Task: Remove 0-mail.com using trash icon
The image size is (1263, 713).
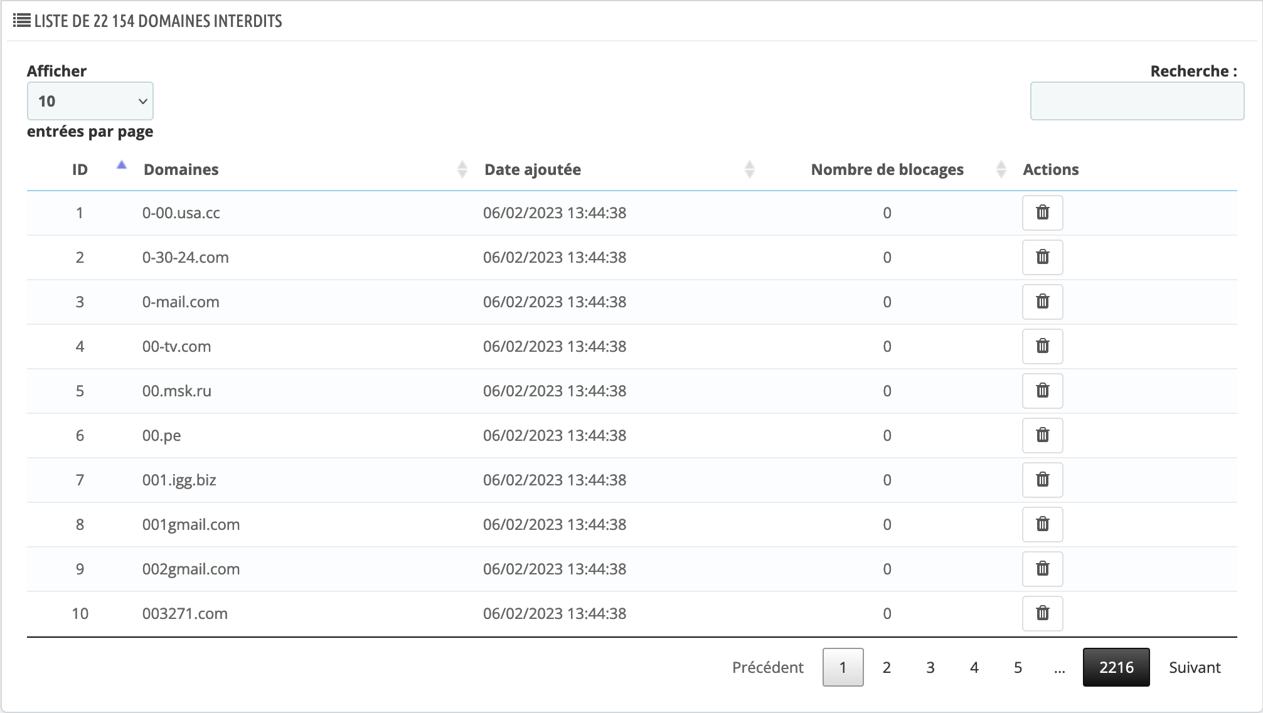Action: coord(1042,302)
